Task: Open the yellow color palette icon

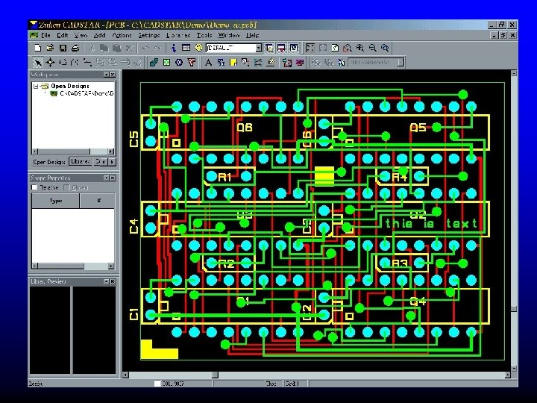Action: [x=198, y=48]
